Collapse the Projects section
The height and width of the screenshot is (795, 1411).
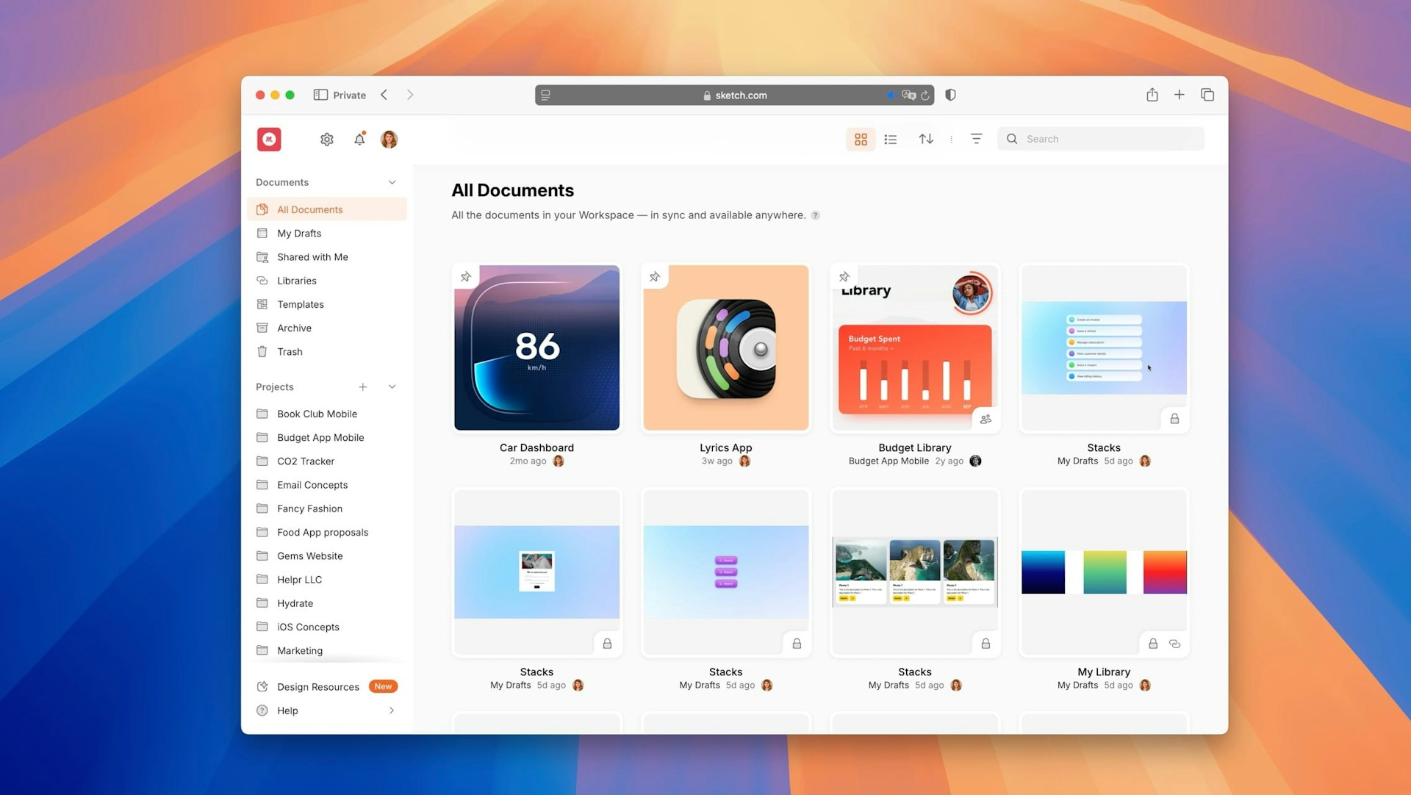pos(392,386)
